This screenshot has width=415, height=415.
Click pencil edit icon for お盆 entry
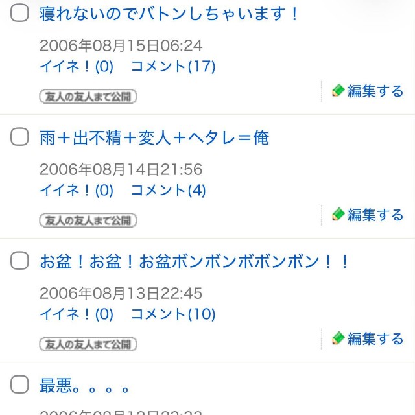point(338,338)
